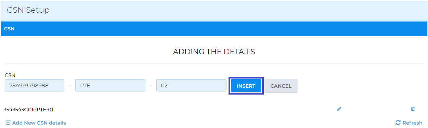Click the light blue CSN Setup header band
Screen dimensions: 428x128
(239, 10)
